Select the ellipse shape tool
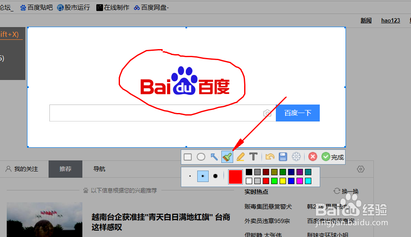The image size is (411, 237). point(201,157)
